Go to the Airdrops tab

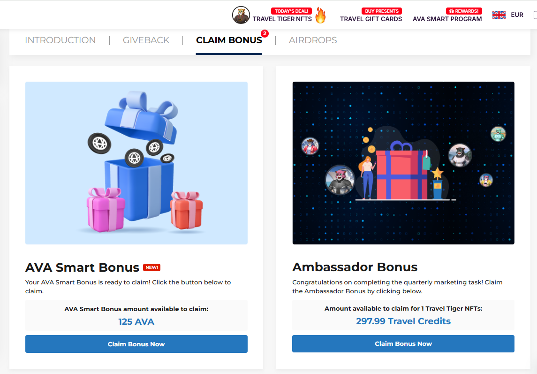[x=313, y=40]
